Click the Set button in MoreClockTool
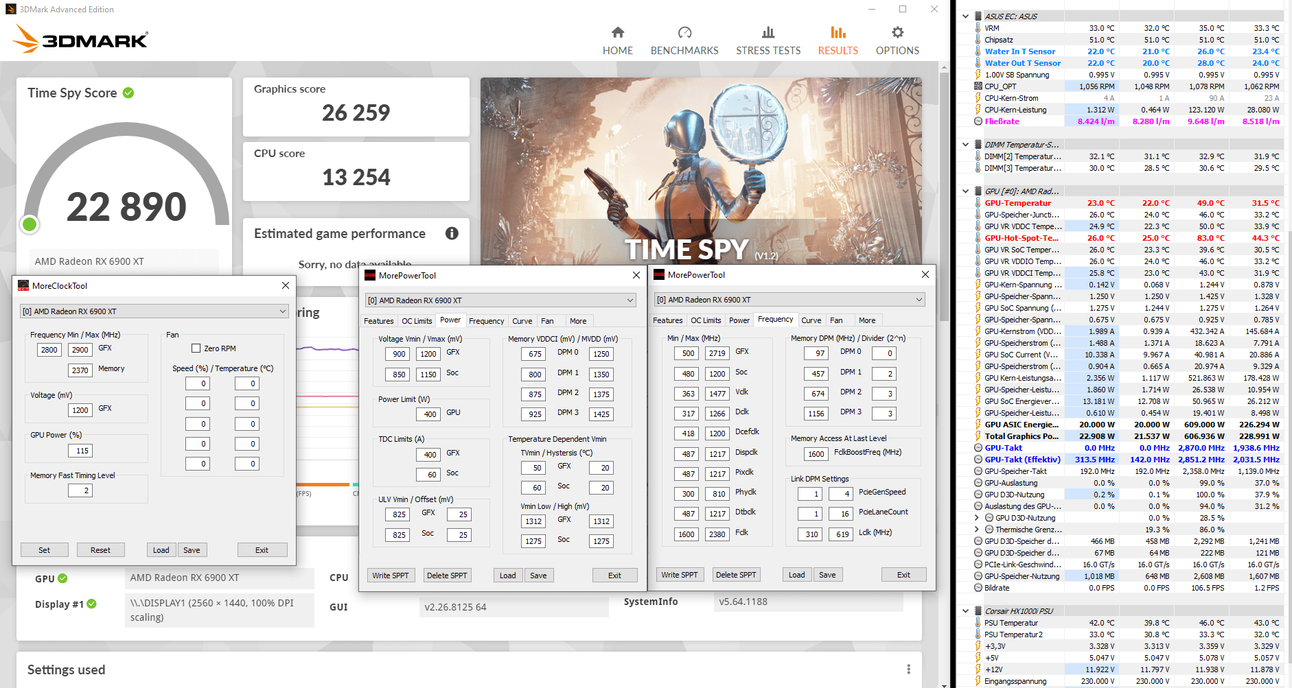This screenshot has height=688, width=1292. coord(44,550)
